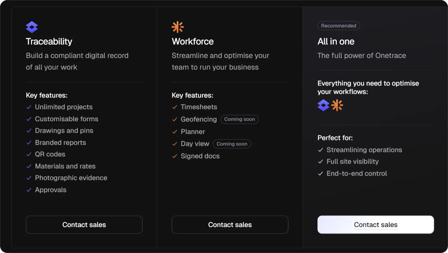Viewport: 448px width, 253px height.
Task: Click the Full site visibility list item
Action: pyautogui.click(x=352, y=161)
